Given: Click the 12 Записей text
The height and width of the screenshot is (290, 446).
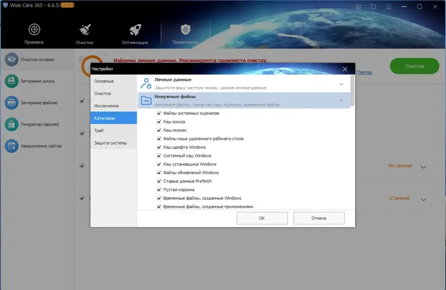Looking at the screenshot, I should click(399, 198).
